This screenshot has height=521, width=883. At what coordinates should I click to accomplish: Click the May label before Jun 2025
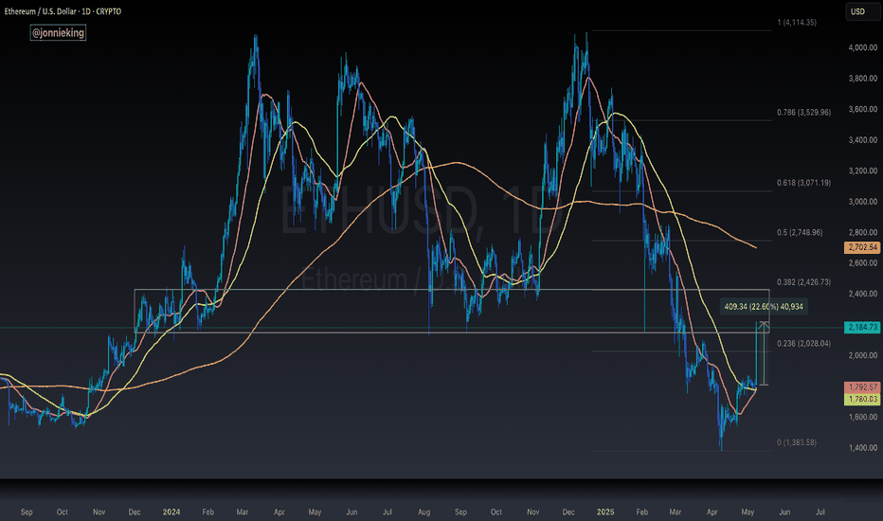coord(748,512)
